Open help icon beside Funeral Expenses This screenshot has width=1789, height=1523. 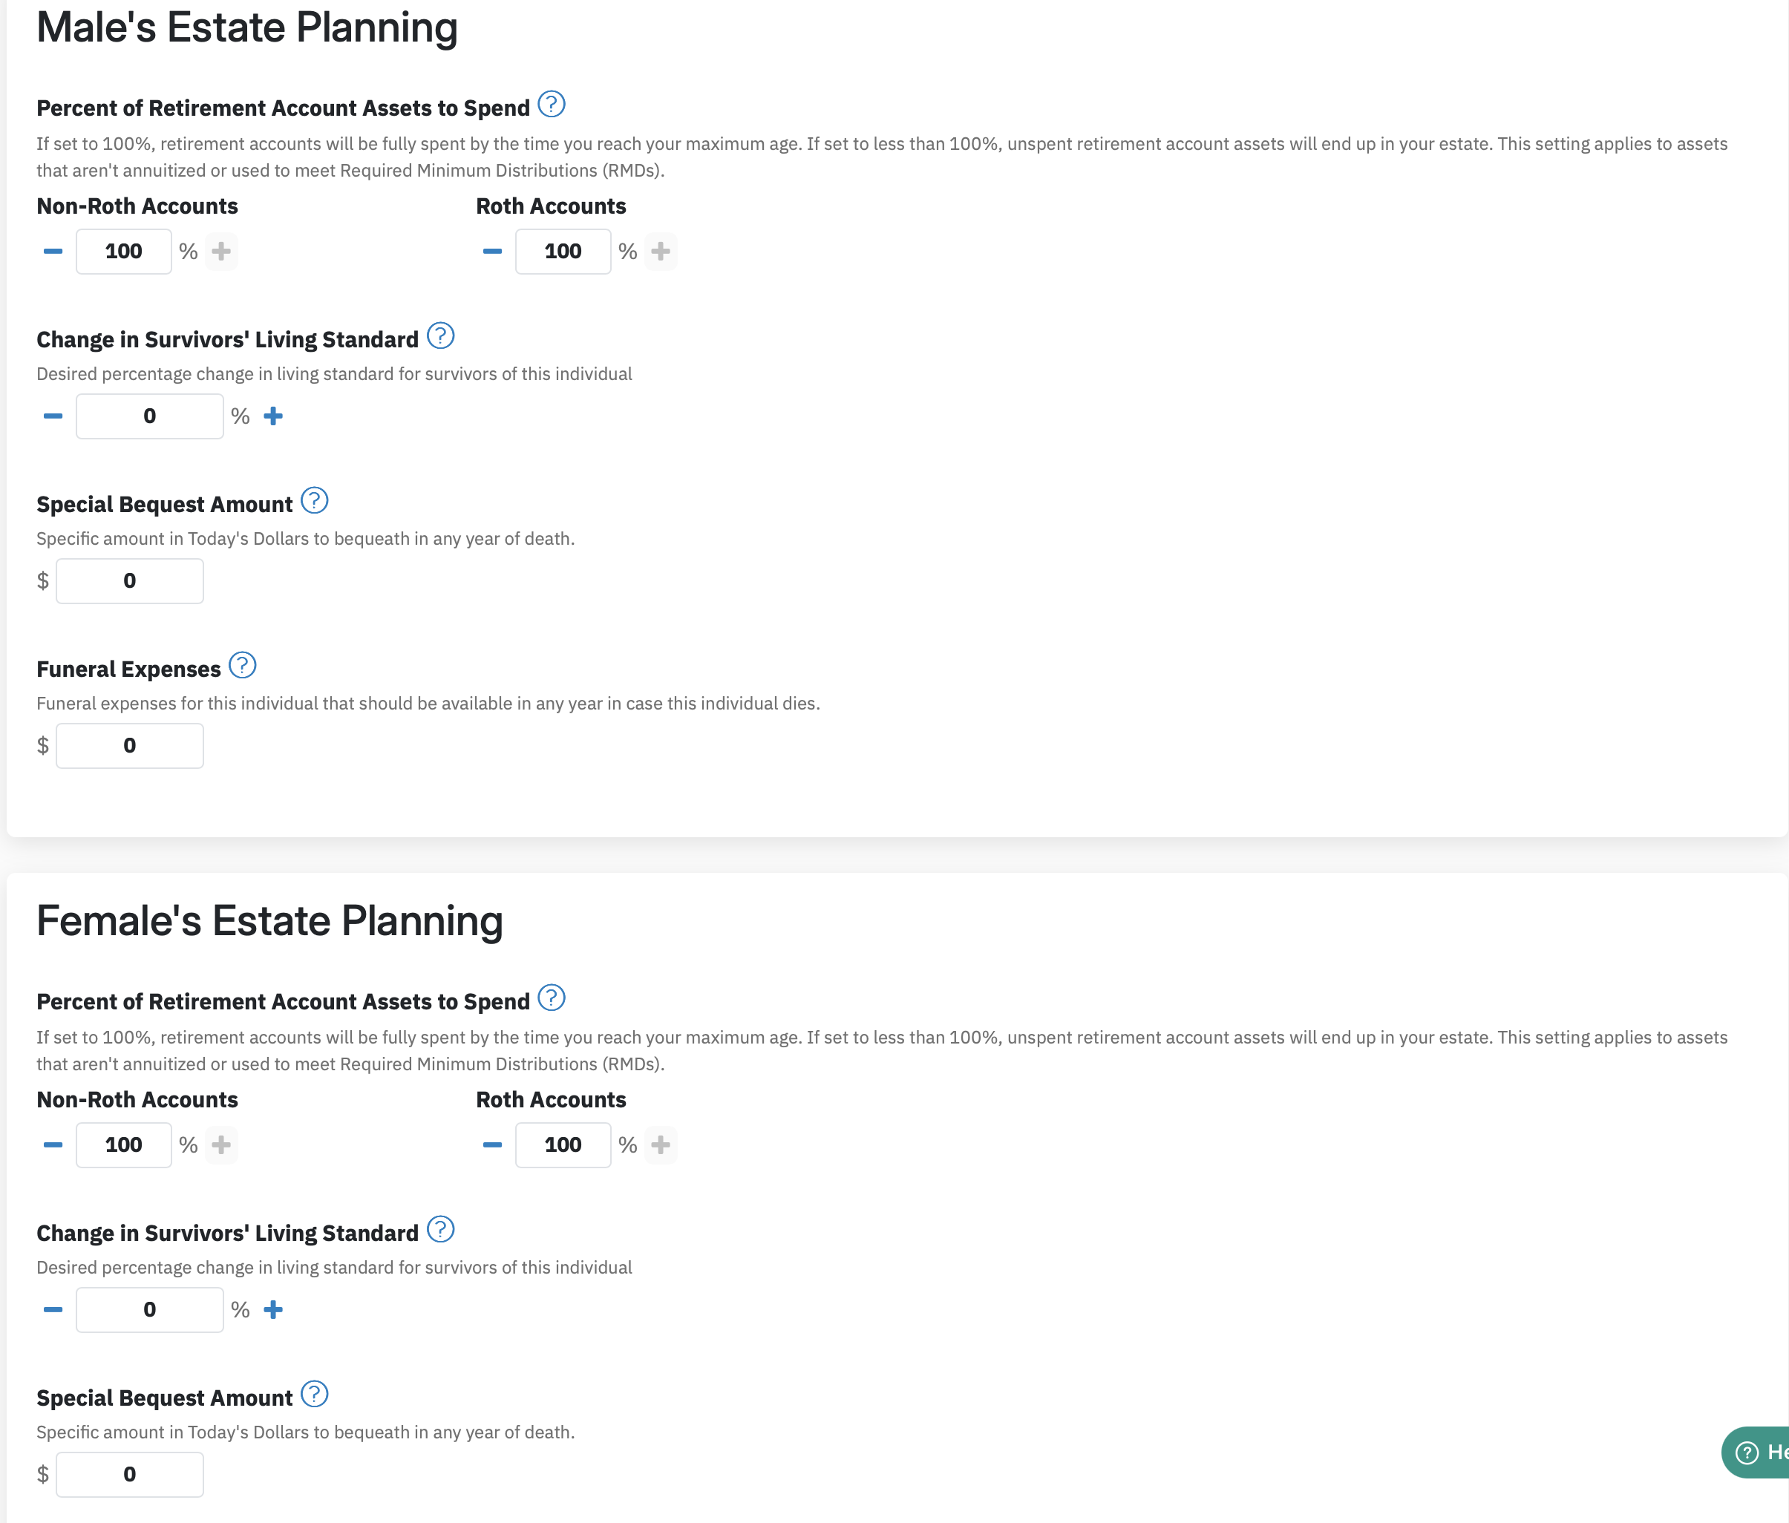point(243,666)
